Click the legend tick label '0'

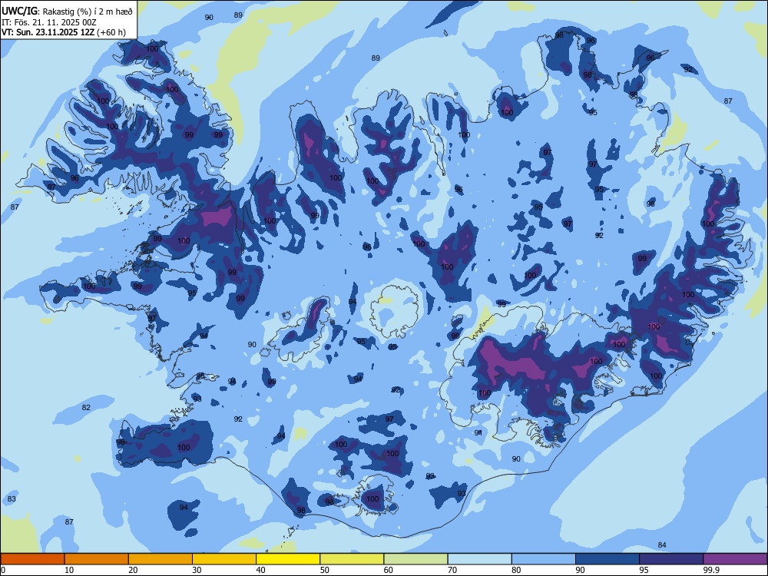(x=2, y=570)
